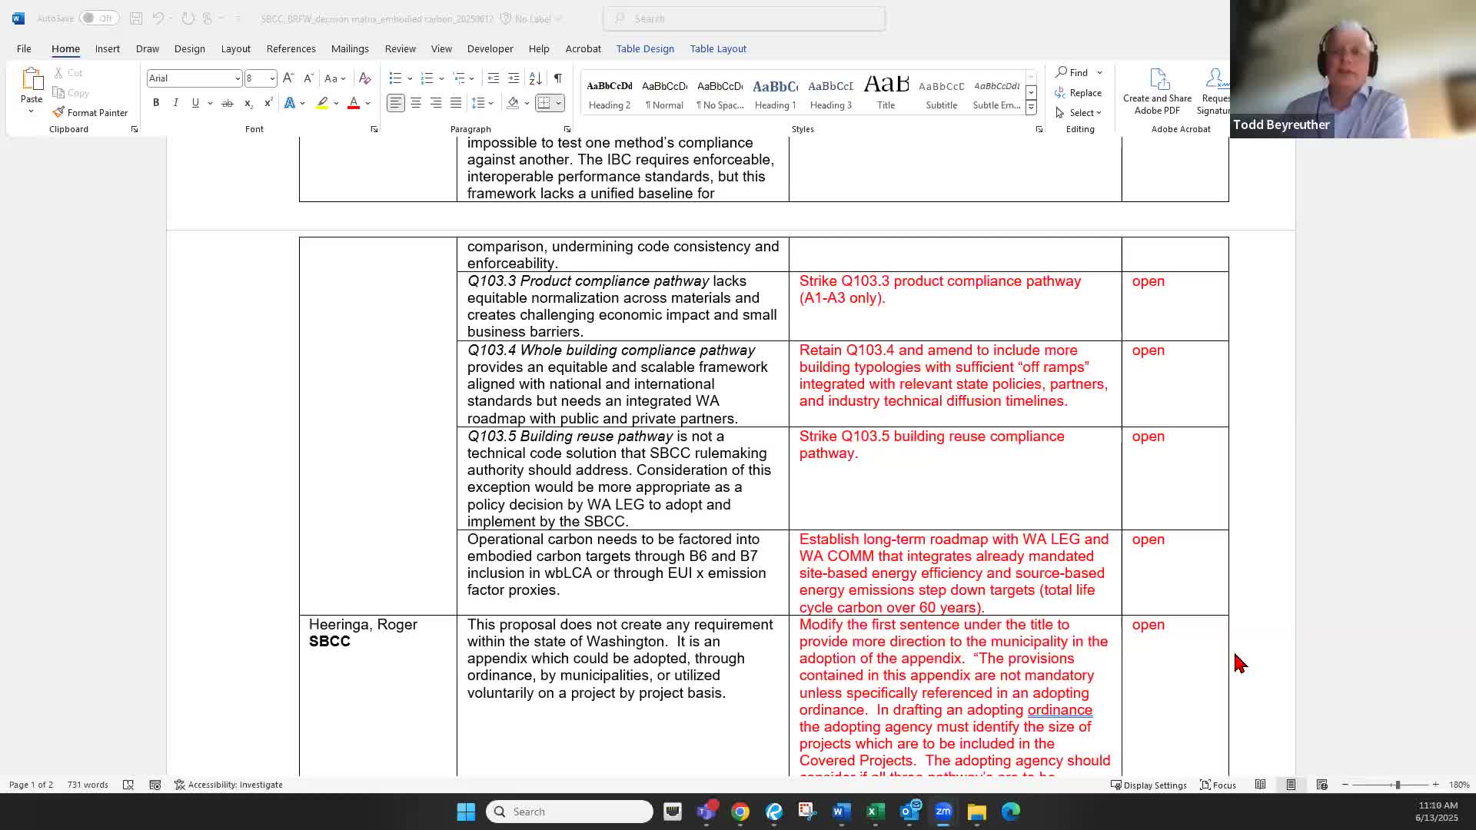Click Save icon in title bar

[x=136, y=18]
